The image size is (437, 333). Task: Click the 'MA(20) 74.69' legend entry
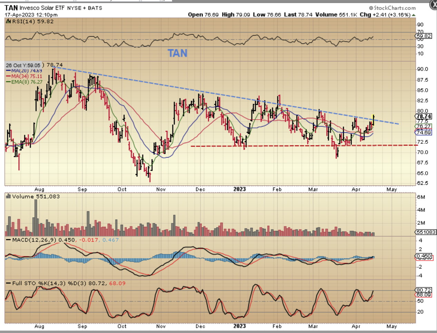24,71
